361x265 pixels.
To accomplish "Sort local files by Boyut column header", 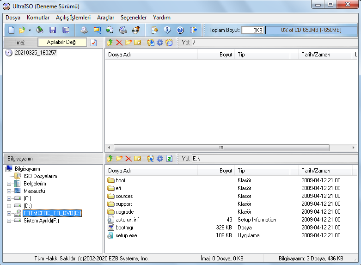I will click(216, 171).
